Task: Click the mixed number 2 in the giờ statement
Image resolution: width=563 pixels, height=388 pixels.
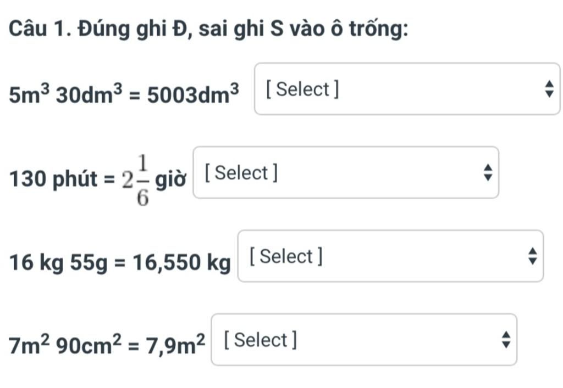Action: [x=128, y=179]
